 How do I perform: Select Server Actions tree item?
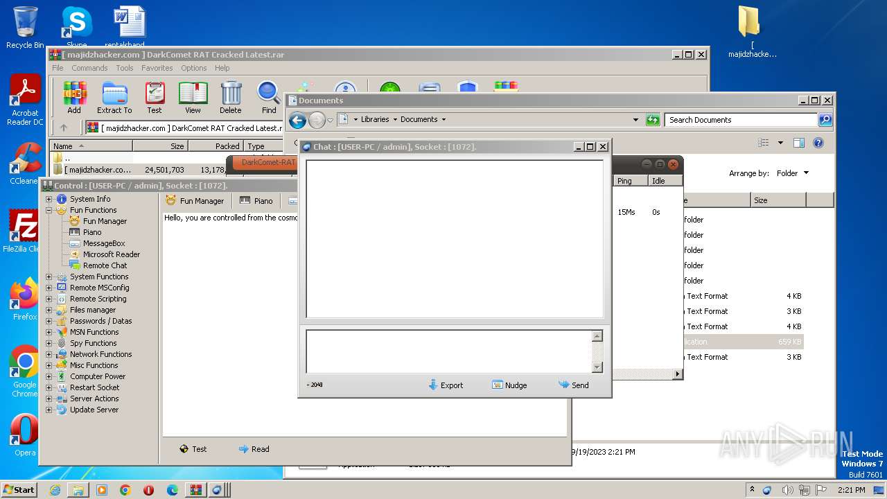coord(94,399)
